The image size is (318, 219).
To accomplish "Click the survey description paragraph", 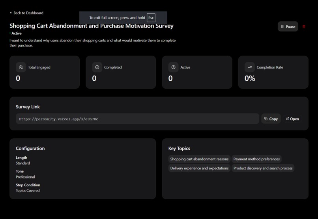I will coord(93,43).
